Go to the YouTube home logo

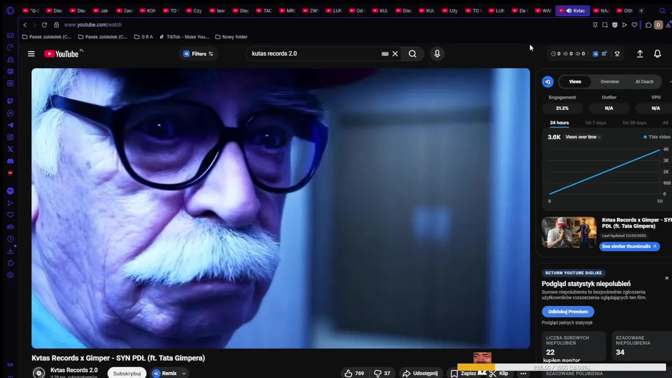pyautogui.click(x=61, y=54)
